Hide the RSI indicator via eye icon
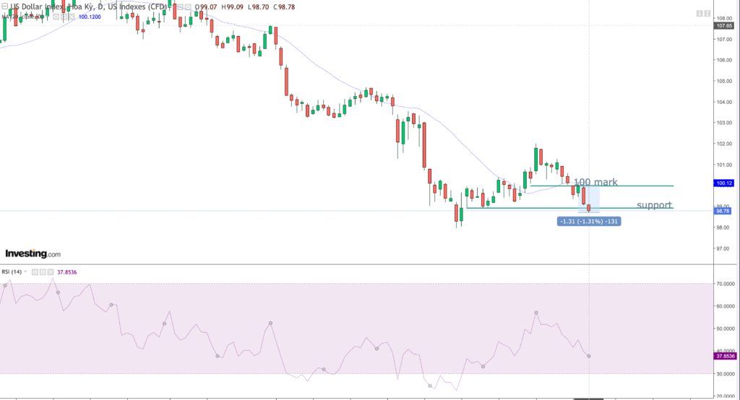The height and width of the screenshot is (400, 740). (34, 272)
